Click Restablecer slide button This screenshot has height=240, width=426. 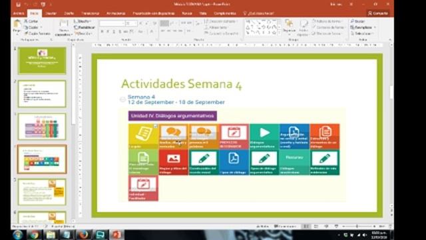(x=85, y=27)
